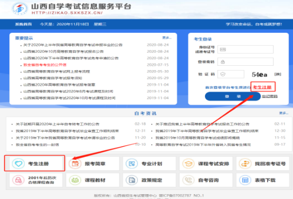This screenshot has height=199, width=293.
Task: Click the site logo emblem
Action: 19,9
